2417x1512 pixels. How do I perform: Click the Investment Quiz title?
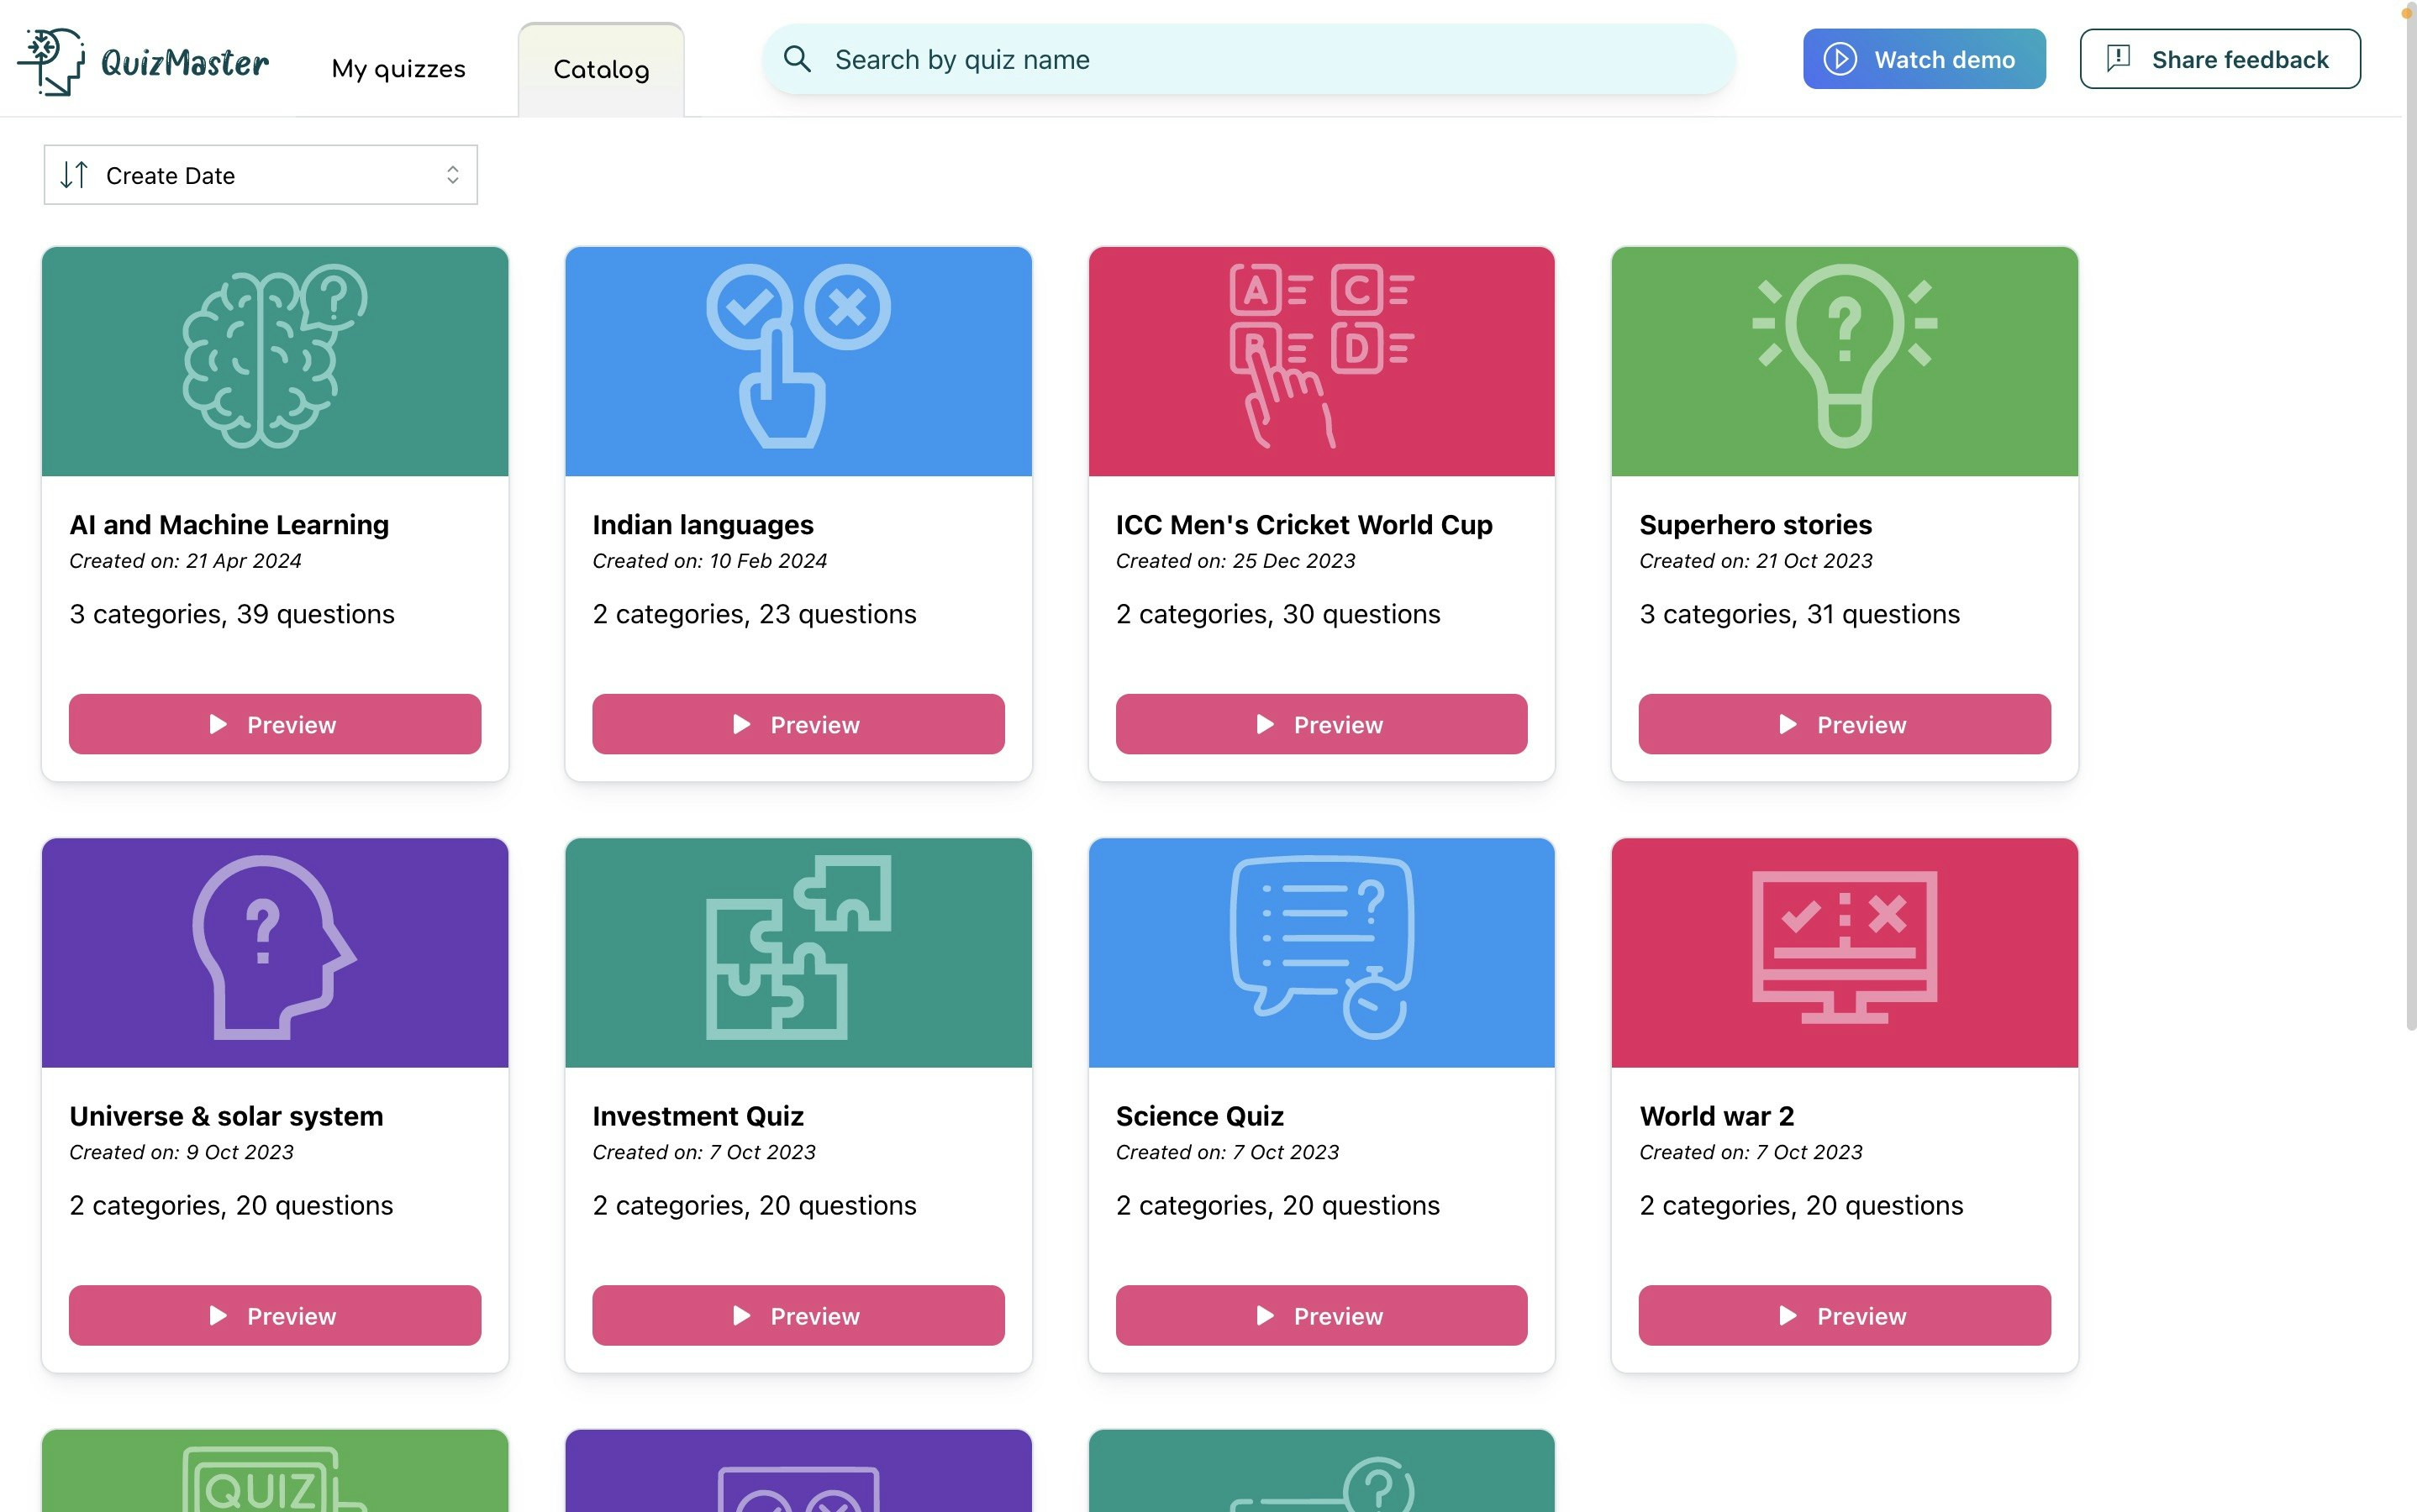(x=698, y=1115)
